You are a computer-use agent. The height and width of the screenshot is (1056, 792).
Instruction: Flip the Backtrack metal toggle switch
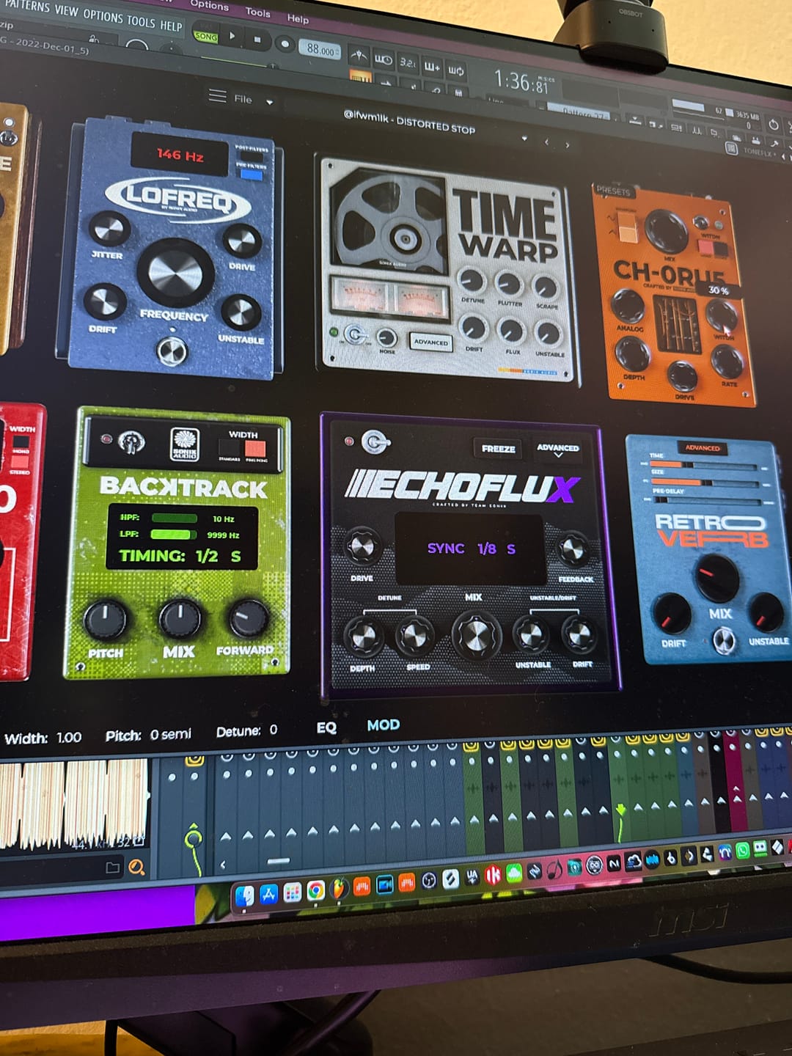tap(131, 442)
